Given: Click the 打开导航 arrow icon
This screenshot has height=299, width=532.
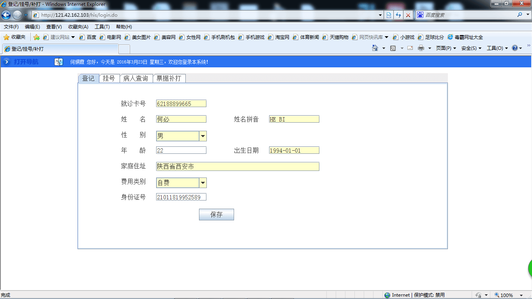Looking at the screenshot, I should click(x=6, y=62).
